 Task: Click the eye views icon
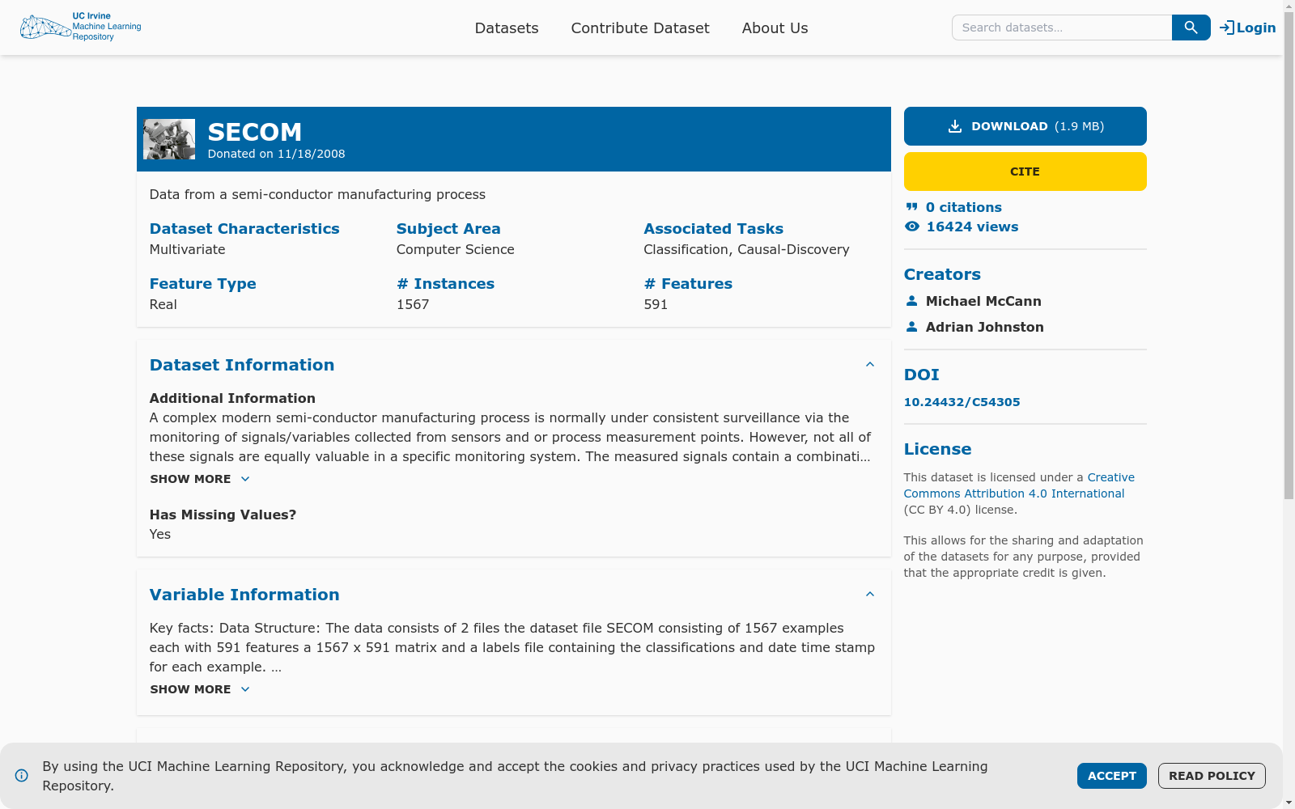(912, 227)
